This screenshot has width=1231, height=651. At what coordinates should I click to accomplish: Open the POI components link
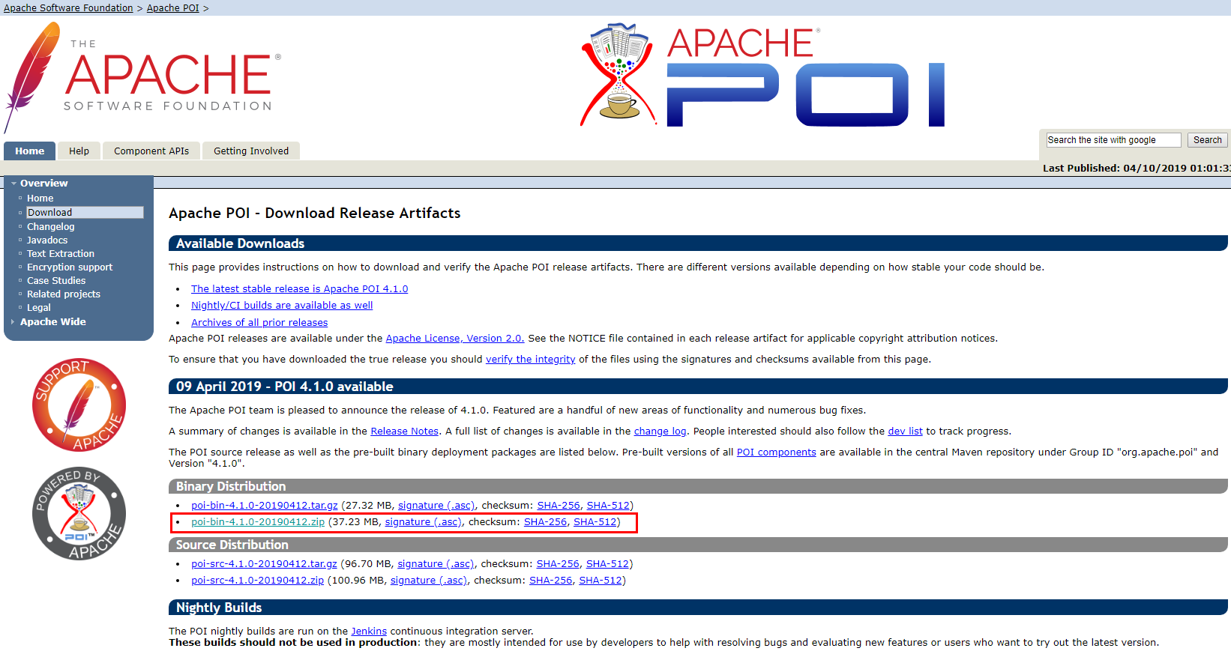coord(777,452)
